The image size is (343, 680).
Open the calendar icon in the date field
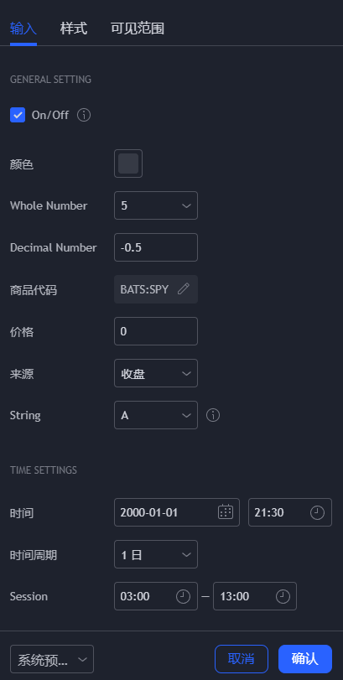(x=226, y=512)
